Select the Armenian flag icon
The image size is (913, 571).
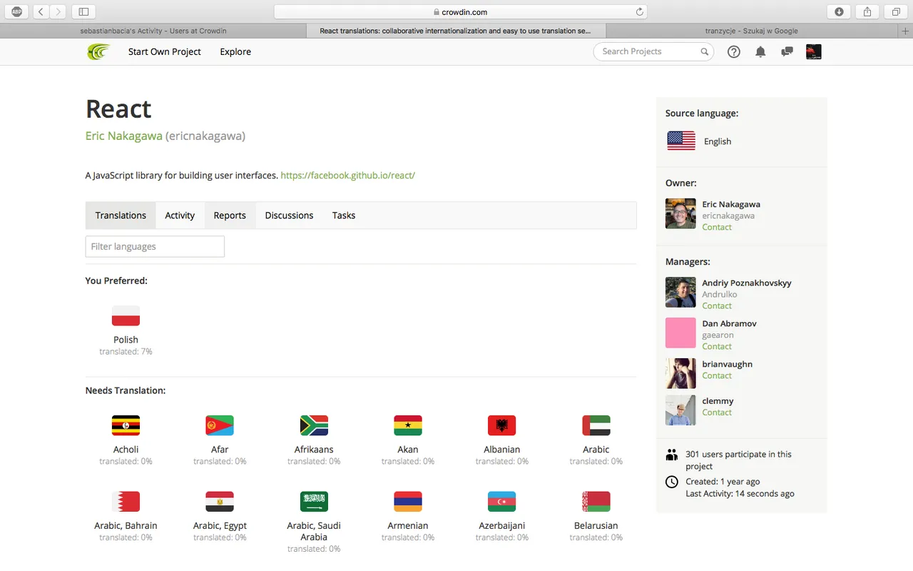408,502
